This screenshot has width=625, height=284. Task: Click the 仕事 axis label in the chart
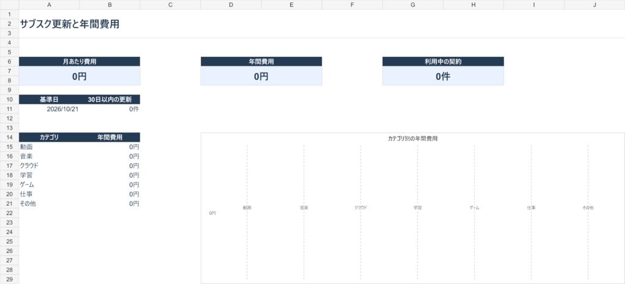coord(532,208)
